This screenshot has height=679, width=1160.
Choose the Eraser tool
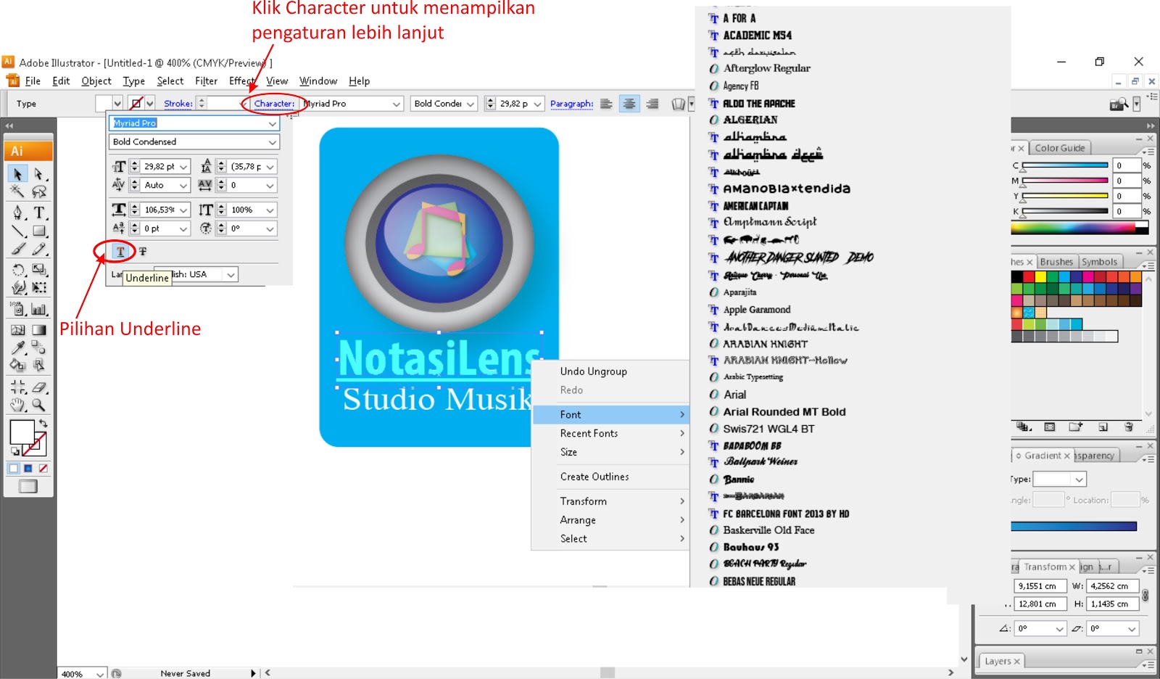38,387
